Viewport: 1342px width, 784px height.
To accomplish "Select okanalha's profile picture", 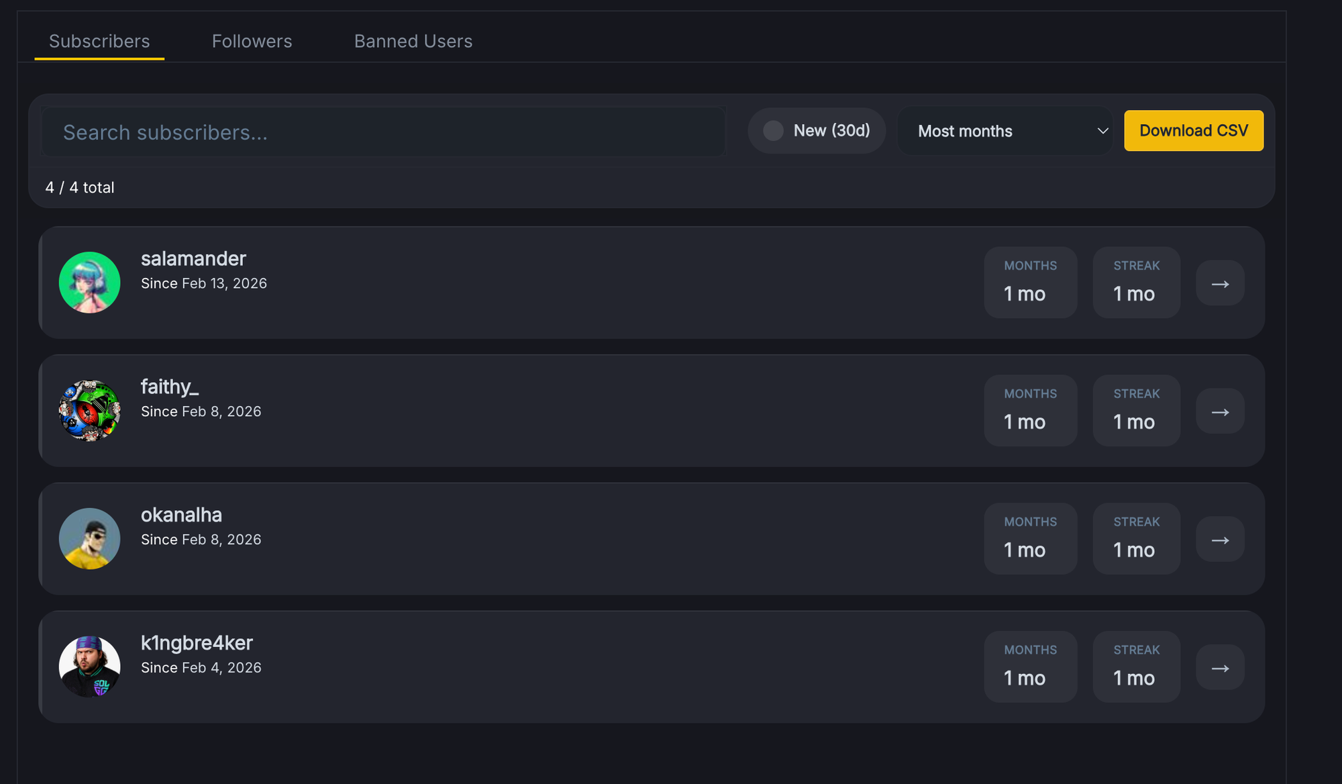I will pos(89,539).
